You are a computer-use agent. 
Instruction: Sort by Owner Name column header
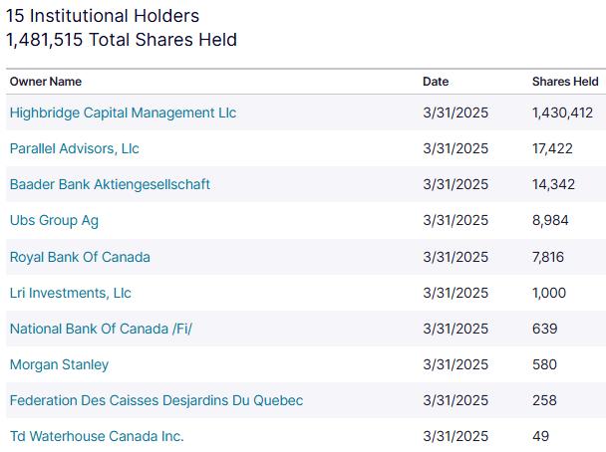[x=46, y=82]
